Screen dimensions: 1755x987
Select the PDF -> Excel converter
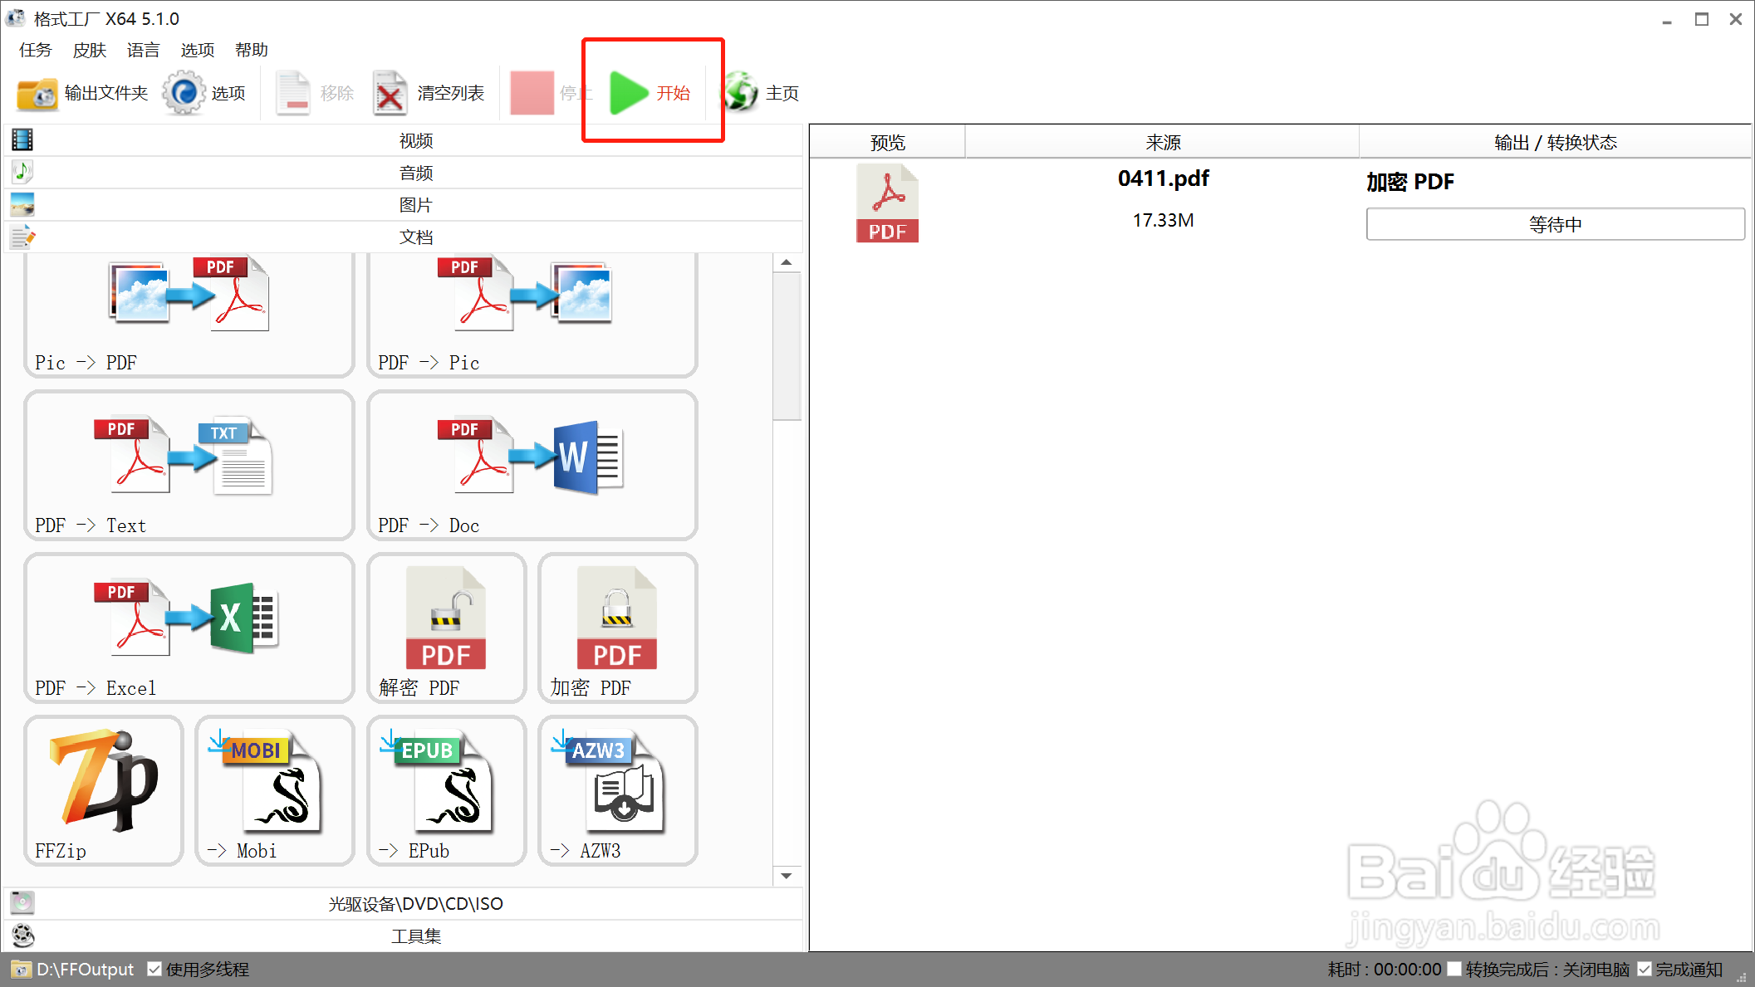(x=189, y=628)
